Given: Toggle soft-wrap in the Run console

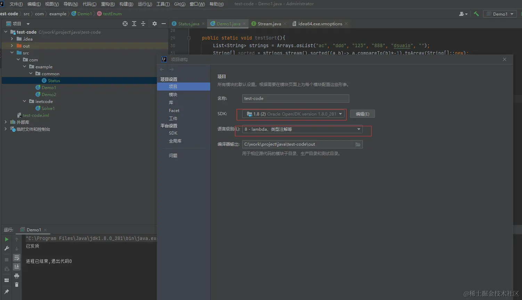Looking at the screenshot, I should coord(17,258).
